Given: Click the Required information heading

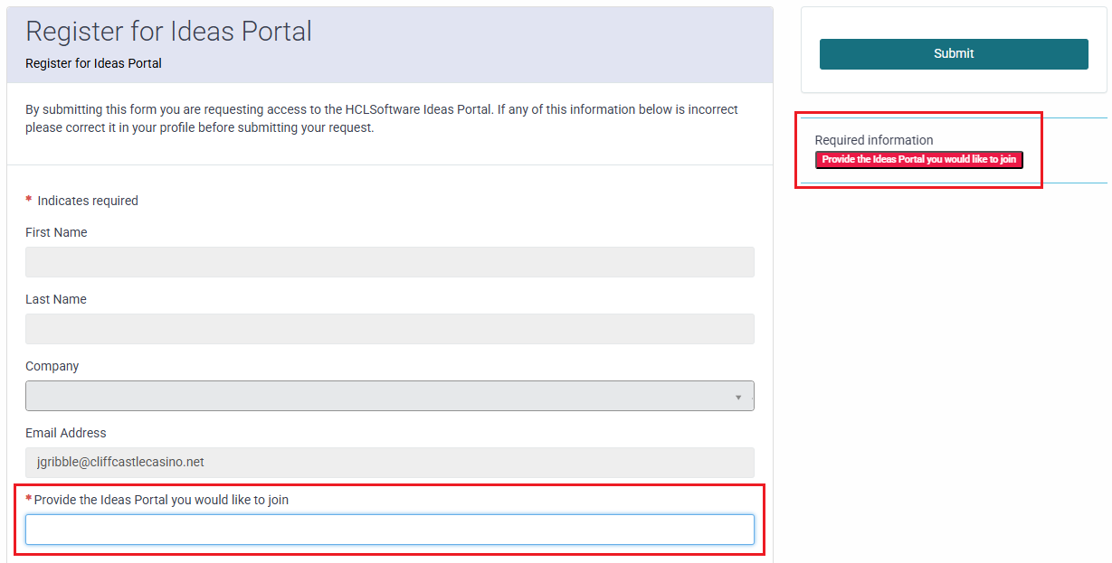Looking at the screenshot, I should tap(873, 140).
